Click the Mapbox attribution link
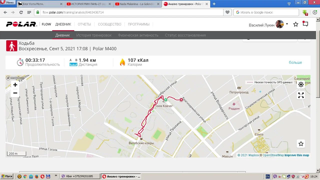The height and width of the screenshot is (180, 320). [248, 155]
